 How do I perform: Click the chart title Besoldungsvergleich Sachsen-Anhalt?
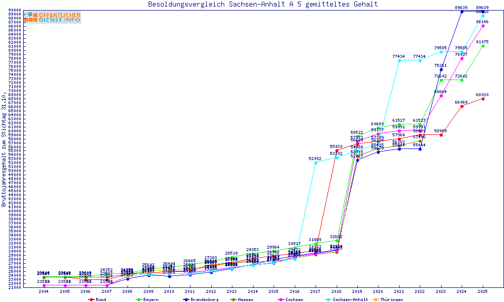(263, 5)
